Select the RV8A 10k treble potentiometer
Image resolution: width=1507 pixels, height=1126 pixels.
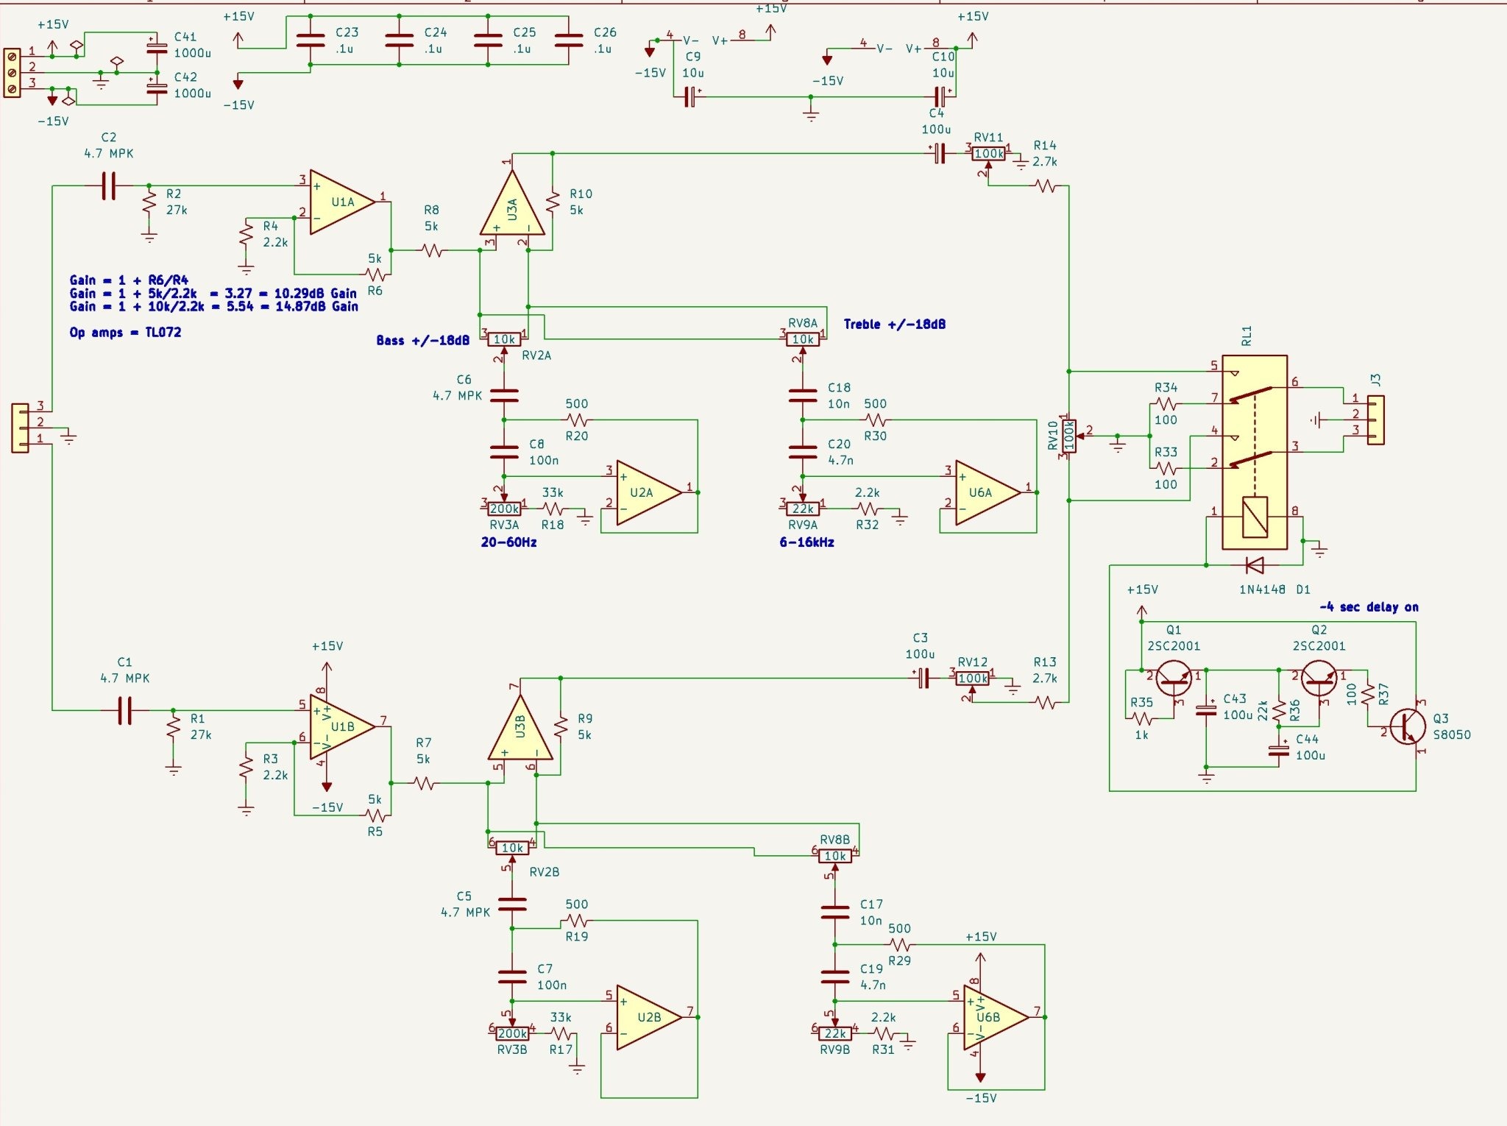[803, 339]
